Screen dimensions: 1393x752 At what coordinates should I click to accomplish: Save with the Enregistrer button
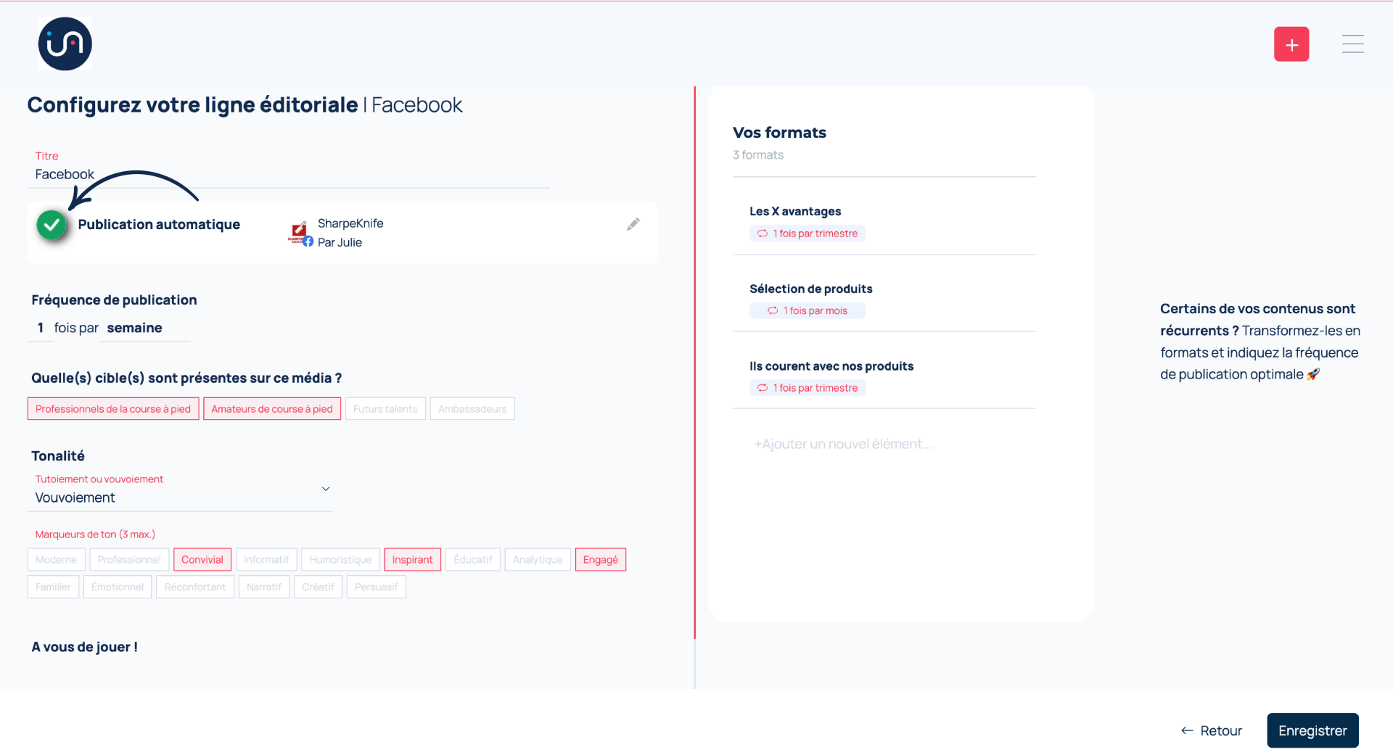(1312, 731)
